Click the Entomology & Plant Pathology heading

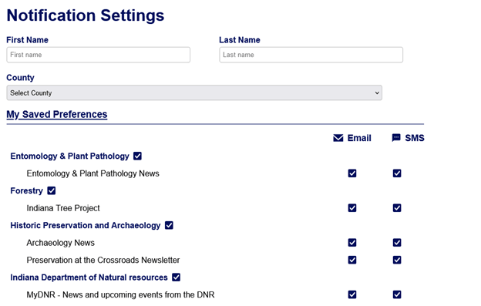(x=69, y=156)
